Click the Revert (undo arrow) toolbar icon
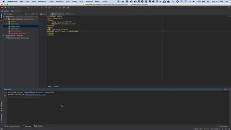The width and height of the screenshot is (231, 130). [60, 8]
